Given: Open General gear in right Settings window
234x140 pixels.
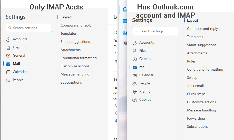Looking at the screenshot, I should pos(142,59).
